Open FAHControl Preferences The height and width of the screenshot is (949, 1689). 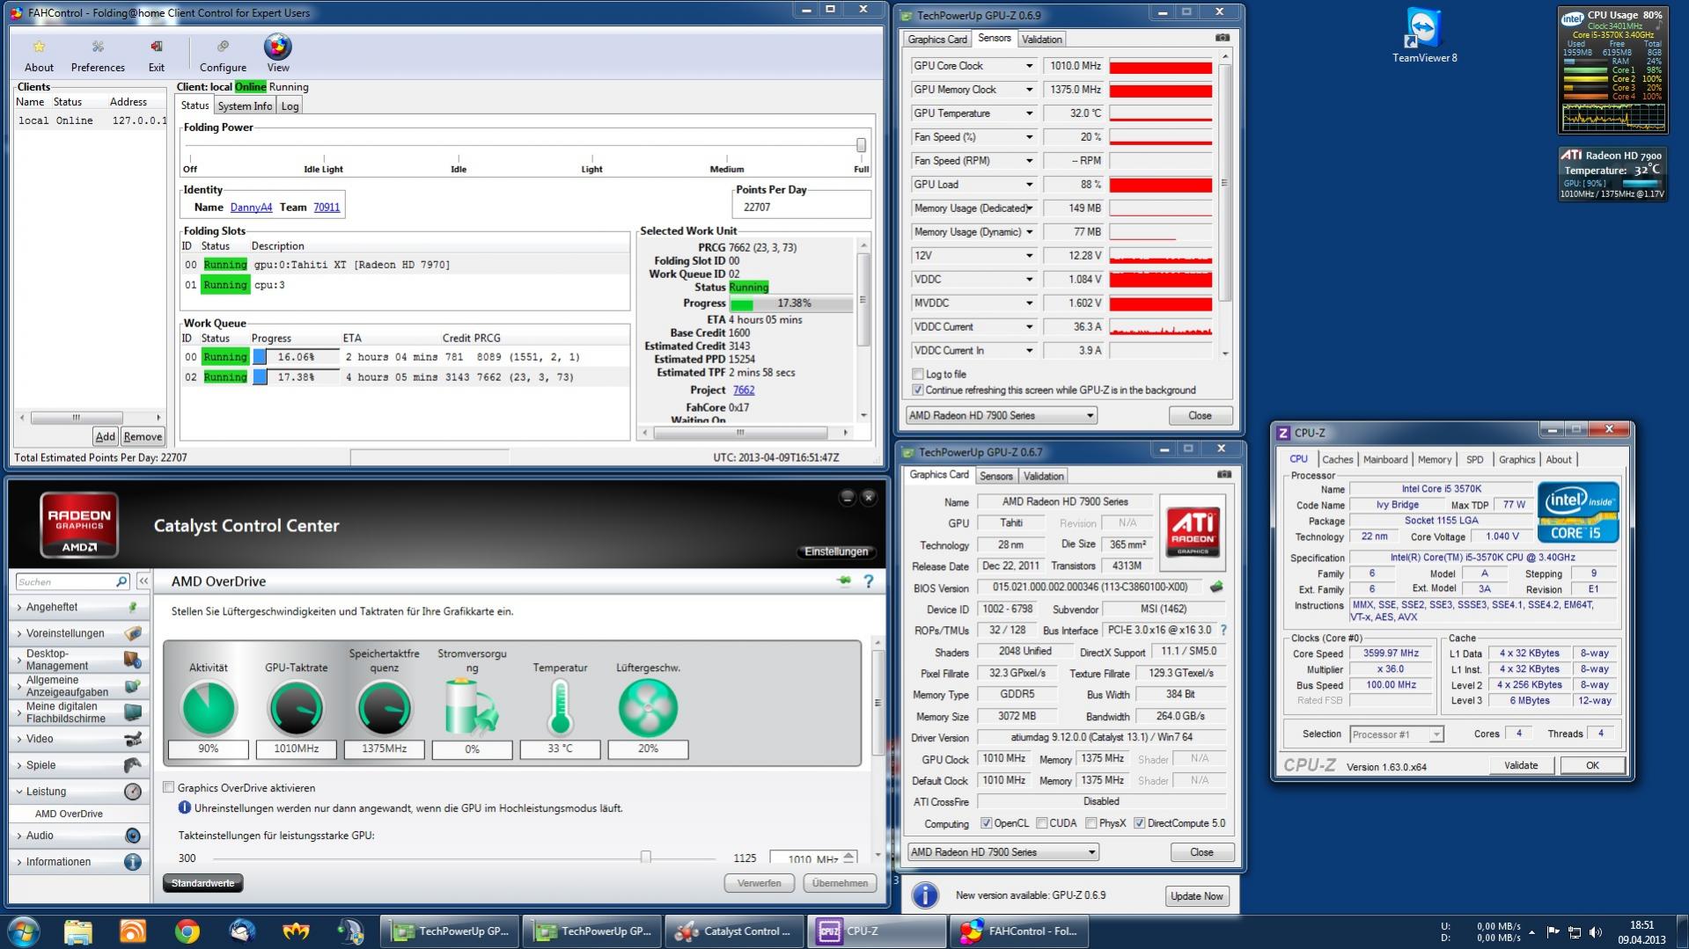tap(98, 55)
